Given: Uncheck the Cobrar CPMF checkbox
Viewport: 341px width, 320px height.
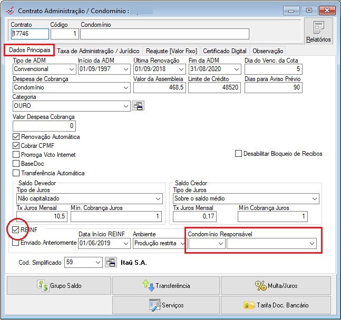Looking at the screenshot, I should [x=16, y=146].
